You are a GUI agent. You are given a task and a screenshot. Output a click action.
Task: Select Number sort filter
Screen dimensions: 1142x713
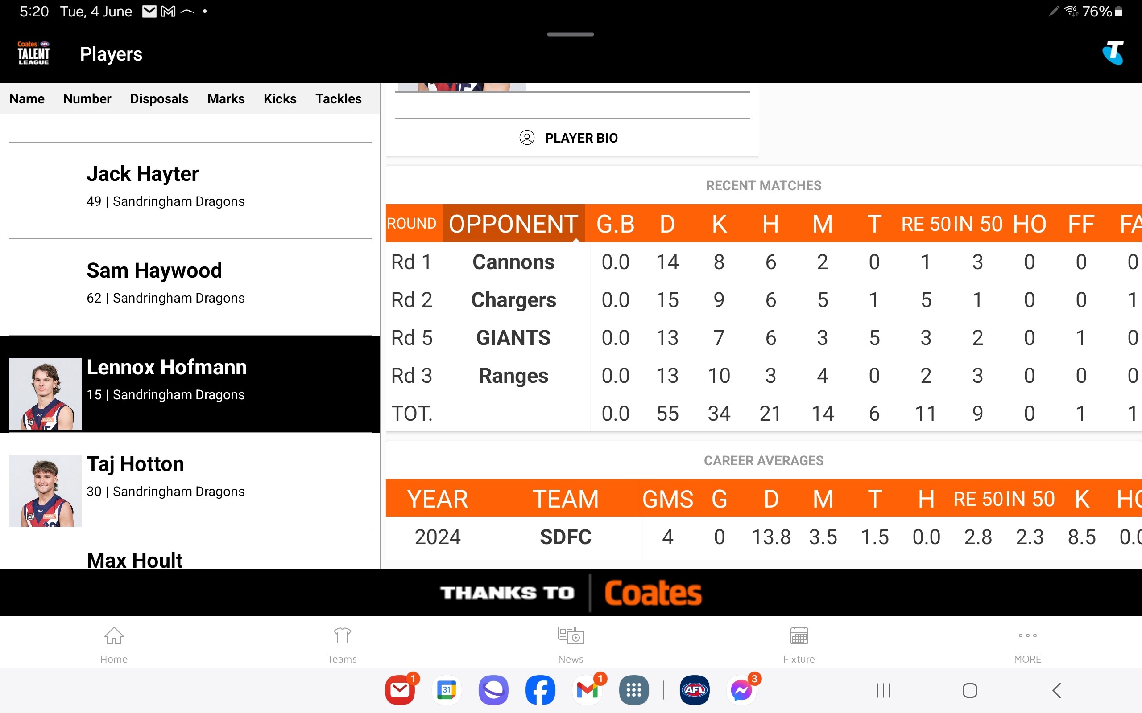(x=87, y=98)
